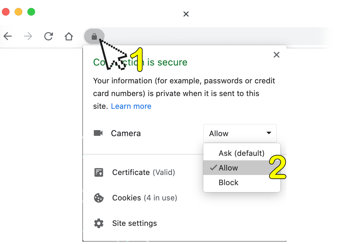Screen dimensions: 339x244
Task: Select Ask (default) camera option
Action: tap(242, 153)
